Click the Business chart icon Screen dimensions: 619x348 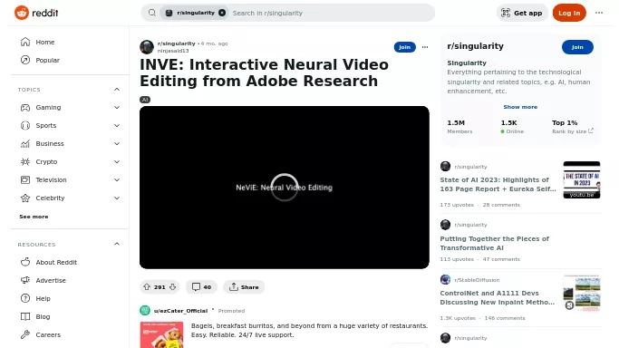pos(25,143)
